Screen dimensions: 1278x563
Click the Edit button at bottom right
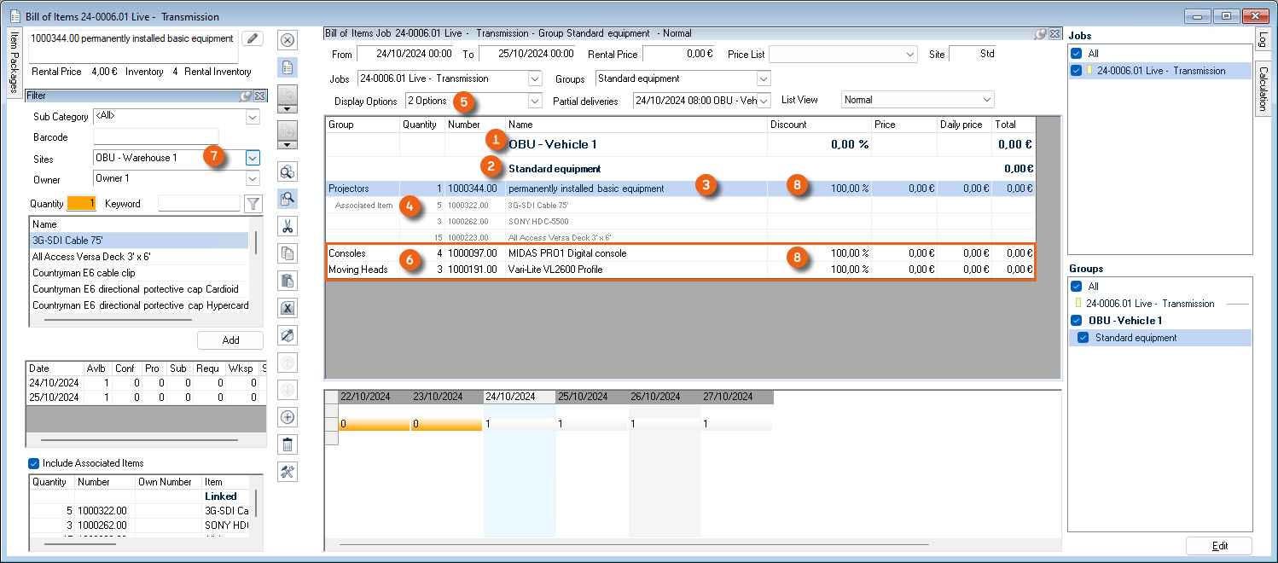click(1218, 546)
